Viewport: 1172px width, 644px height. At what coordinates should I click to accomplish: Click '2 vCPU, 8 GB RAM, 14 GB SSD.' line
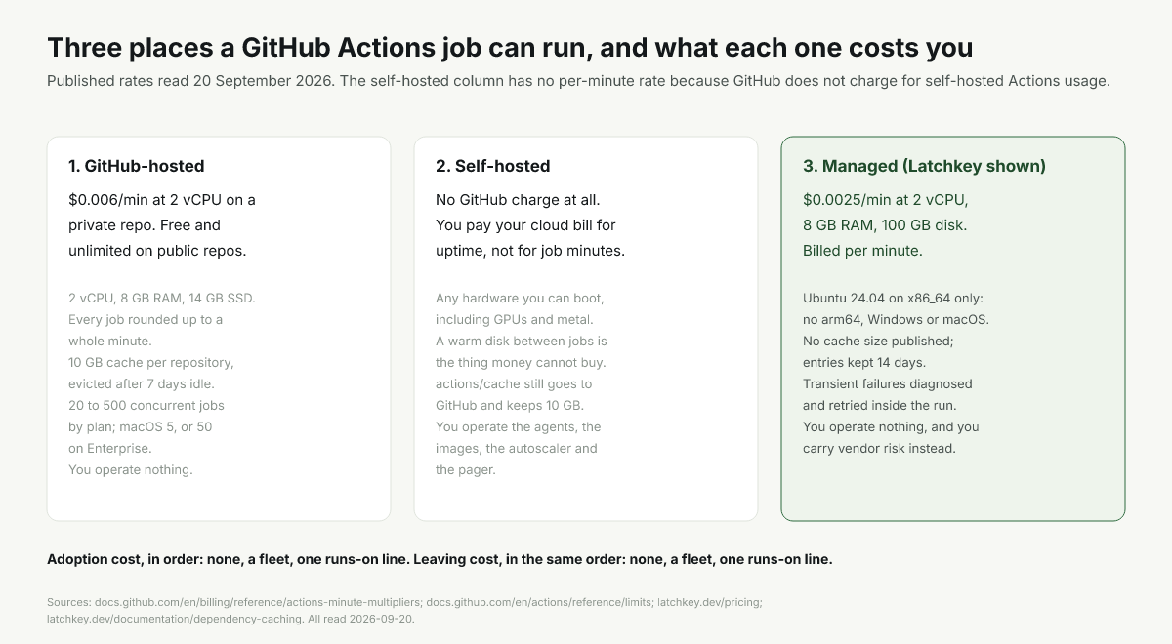[162, 298]
